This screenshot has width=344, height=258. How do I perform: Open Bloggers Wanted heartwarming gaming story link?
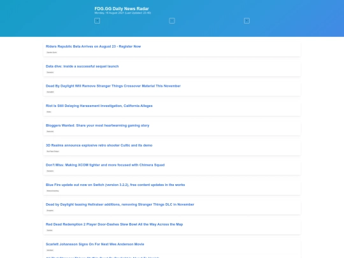point(97,125)
